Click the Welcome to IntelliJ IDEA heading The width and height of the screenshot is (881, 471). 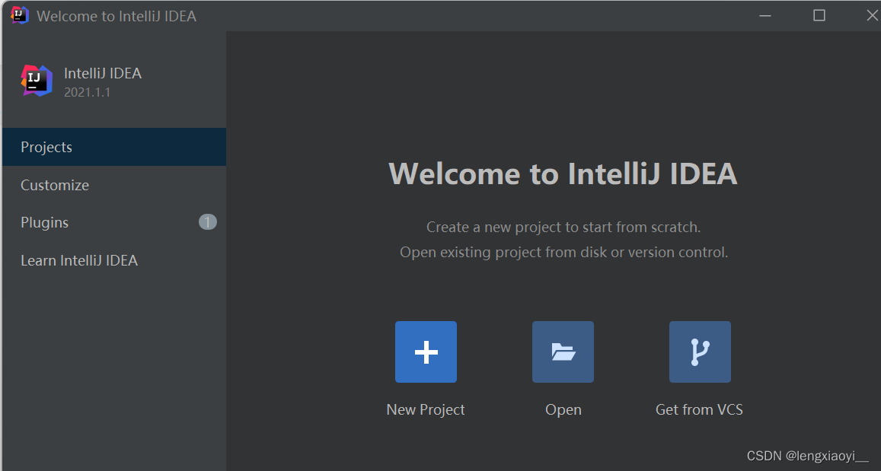coord(563,173)
